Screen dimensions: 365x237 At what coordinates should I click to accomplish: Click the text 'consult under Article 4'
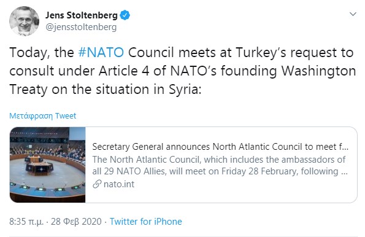click(79, 71)
